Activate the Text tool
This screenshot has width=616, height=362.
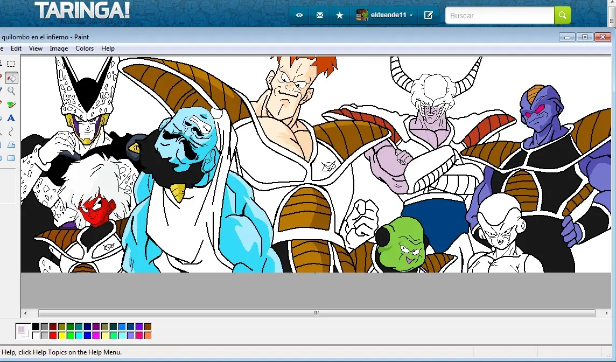pos(11,117)
